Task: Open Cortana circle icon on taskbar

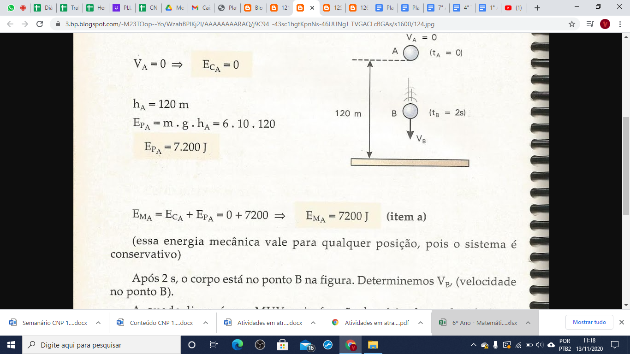Action: [192, 345]
